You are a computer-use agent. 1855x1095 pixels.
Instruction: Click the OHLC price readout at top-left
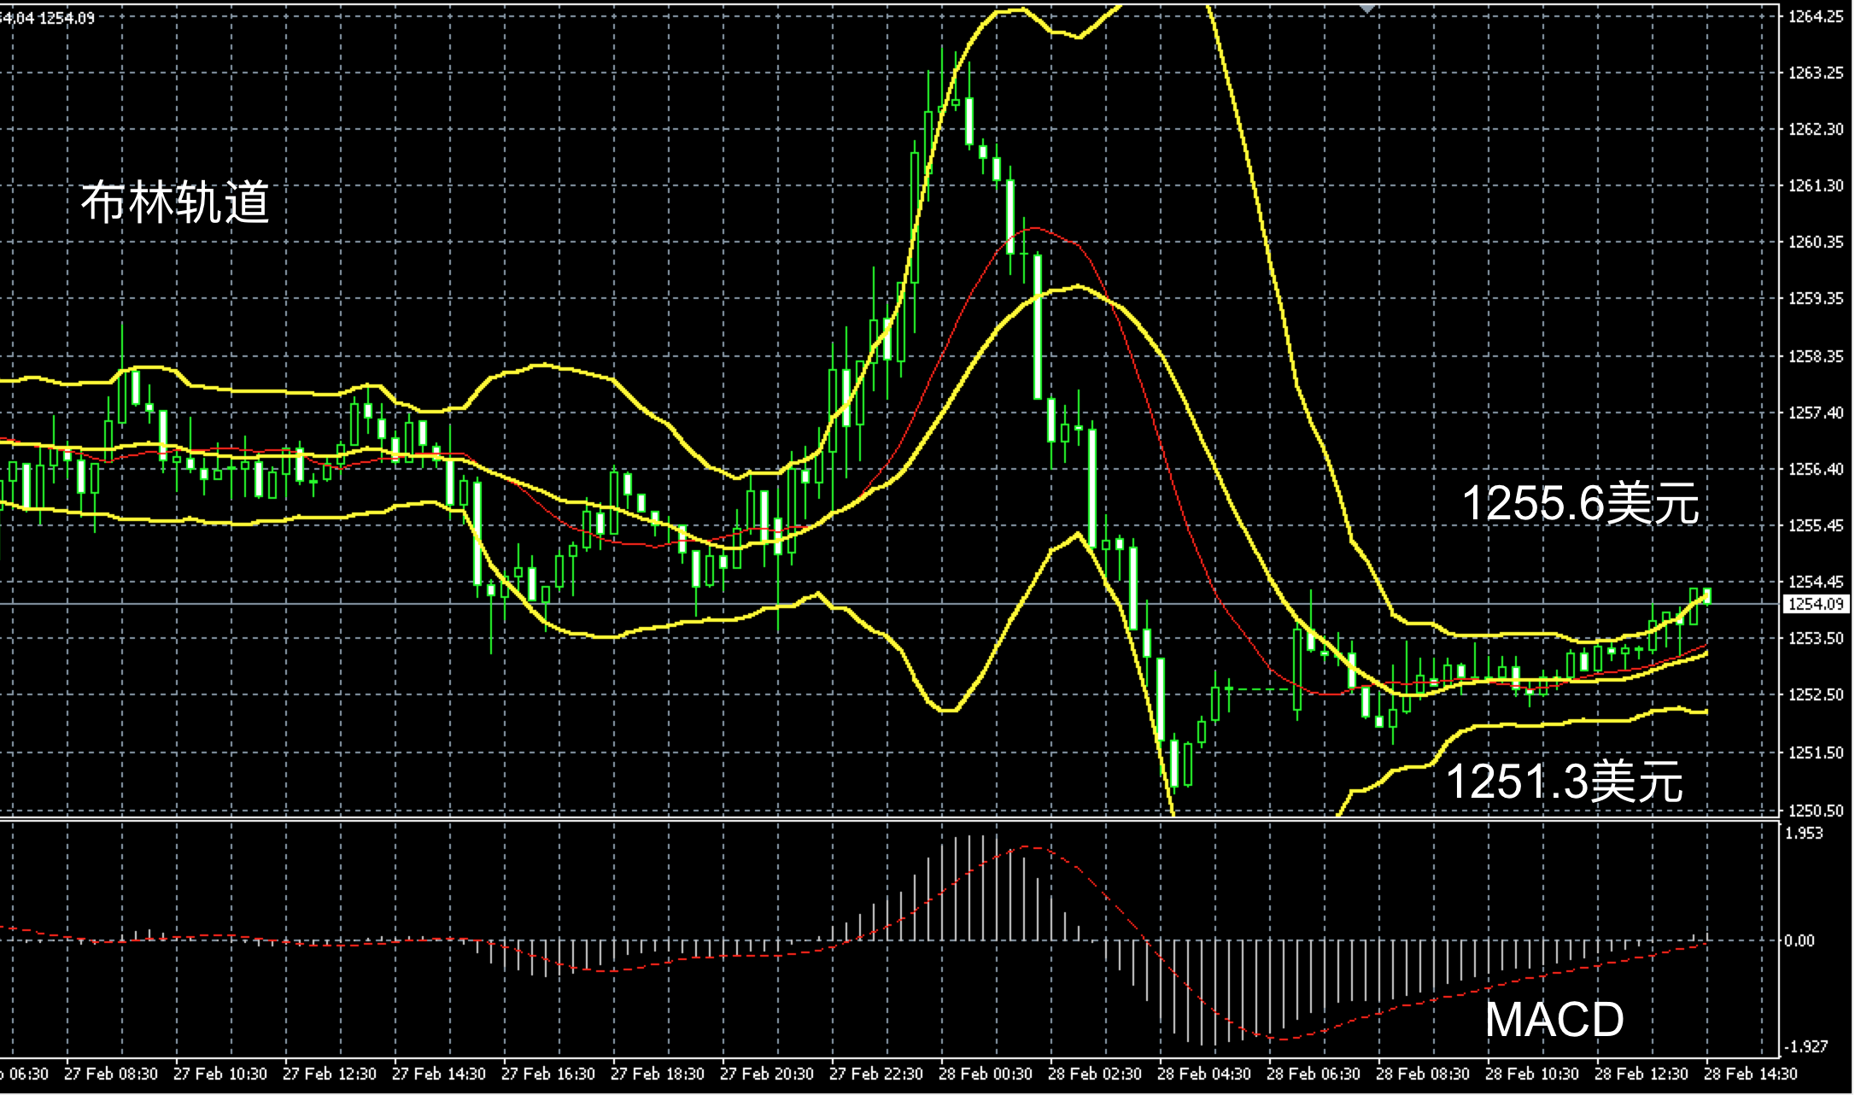coord(48,17)
